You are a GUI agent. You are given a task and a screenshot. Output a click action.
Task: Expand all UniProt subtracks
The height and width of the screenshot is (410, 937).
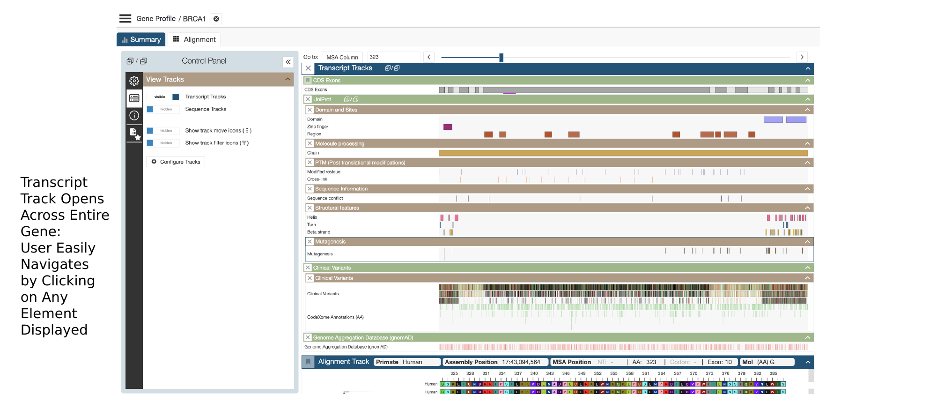pos(347,99)
